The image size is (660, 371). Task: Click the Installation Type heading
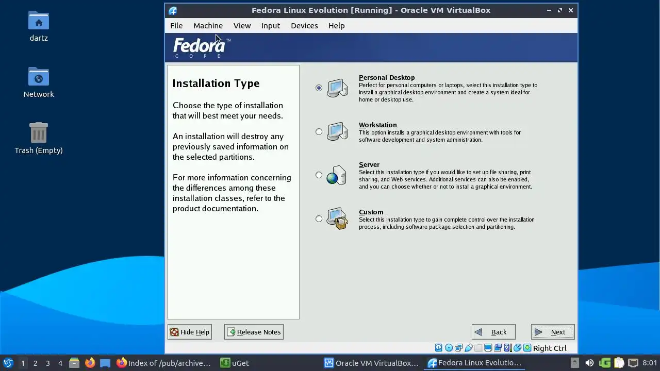[216, 83]
